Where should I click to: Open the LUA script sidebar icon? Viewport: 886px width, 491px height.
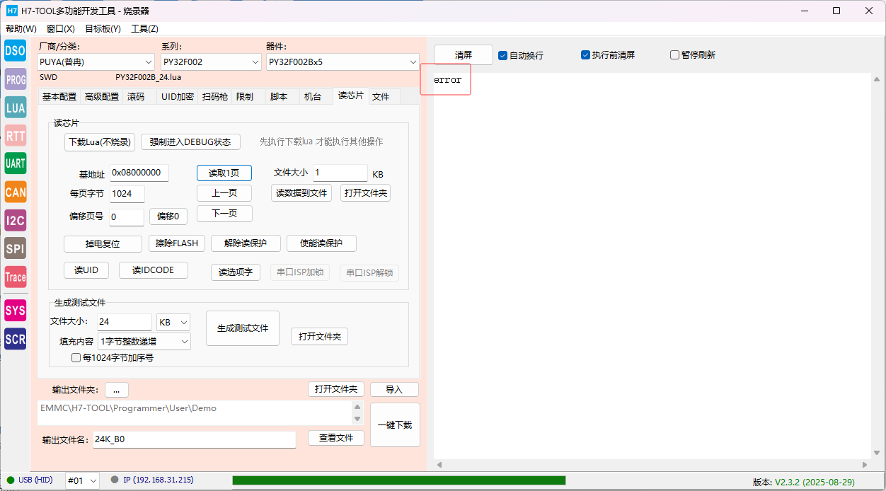pyautogui.click(x=15, y=108)
